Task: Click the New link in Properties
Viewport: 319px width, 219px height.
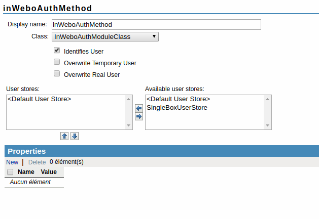Action: click(x=12, y=162)
